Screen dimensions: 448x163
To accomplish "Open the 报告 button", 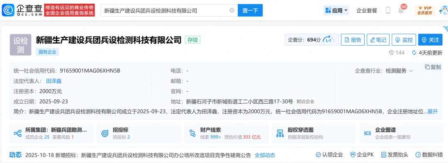I will [353, 40].
